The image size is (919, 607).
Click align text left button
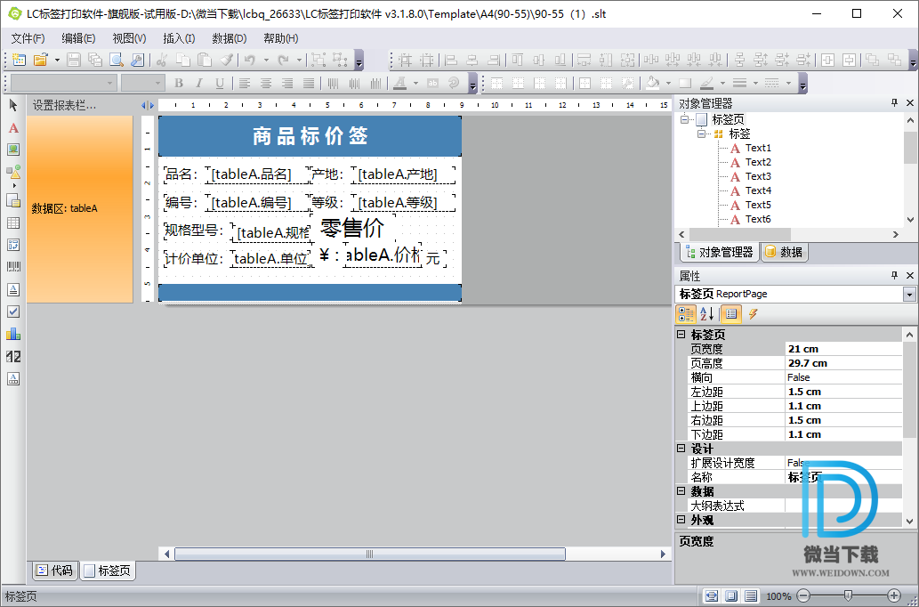tap(245, 84)
